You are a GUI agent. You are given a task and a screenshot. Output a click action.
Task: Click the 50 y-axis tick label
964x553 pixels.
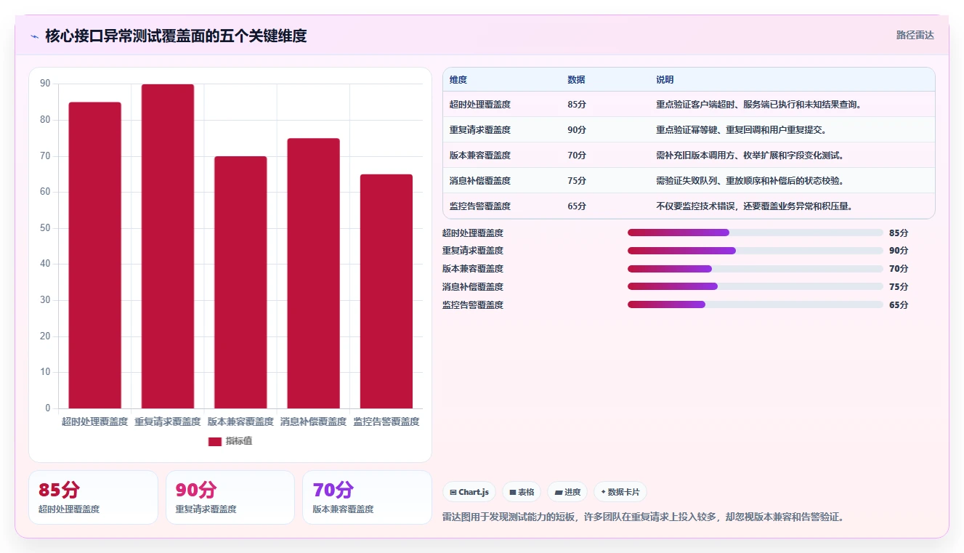click(45, 228)
